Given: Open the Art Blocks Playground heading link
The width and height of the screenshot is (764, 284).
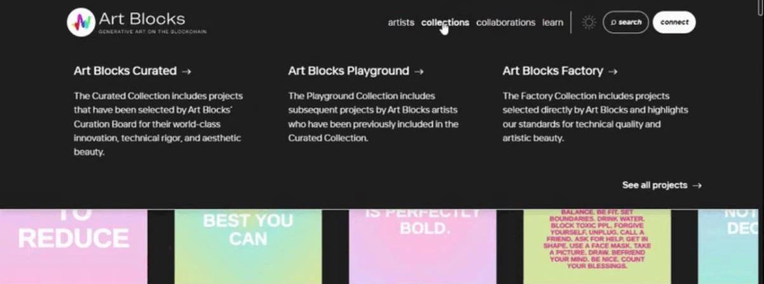Looking at the screenshot, I should pos(348,71).
